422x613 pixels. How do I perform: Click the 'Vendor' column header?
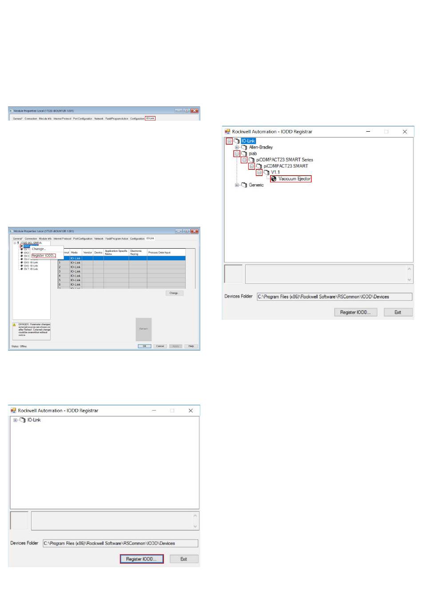(88, 253)
